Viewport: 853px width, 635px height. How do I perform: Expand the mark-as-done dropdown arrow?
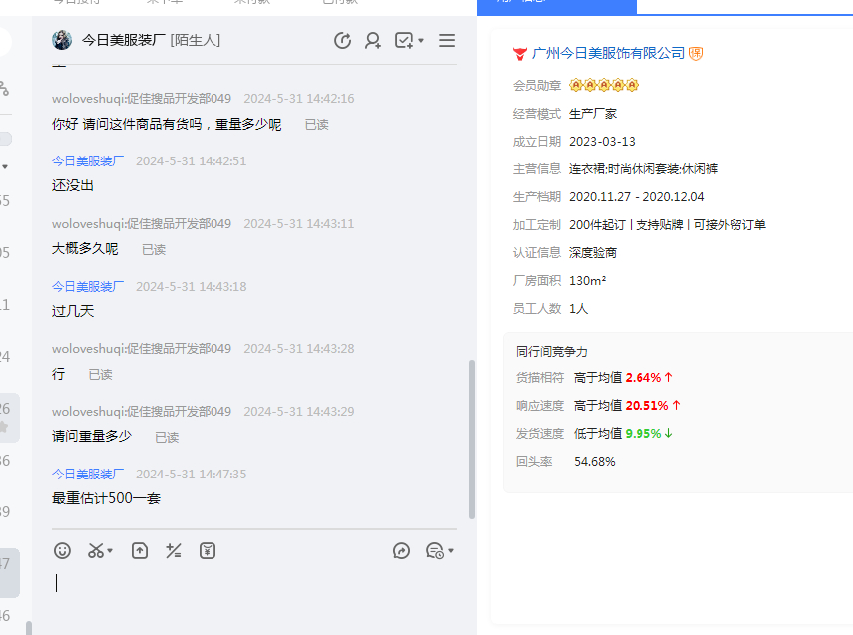click(x=421, y=41)
